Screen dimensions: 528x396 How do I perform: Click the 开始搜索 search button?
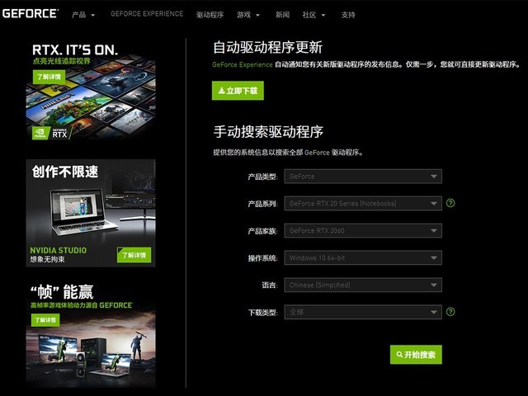416,355
